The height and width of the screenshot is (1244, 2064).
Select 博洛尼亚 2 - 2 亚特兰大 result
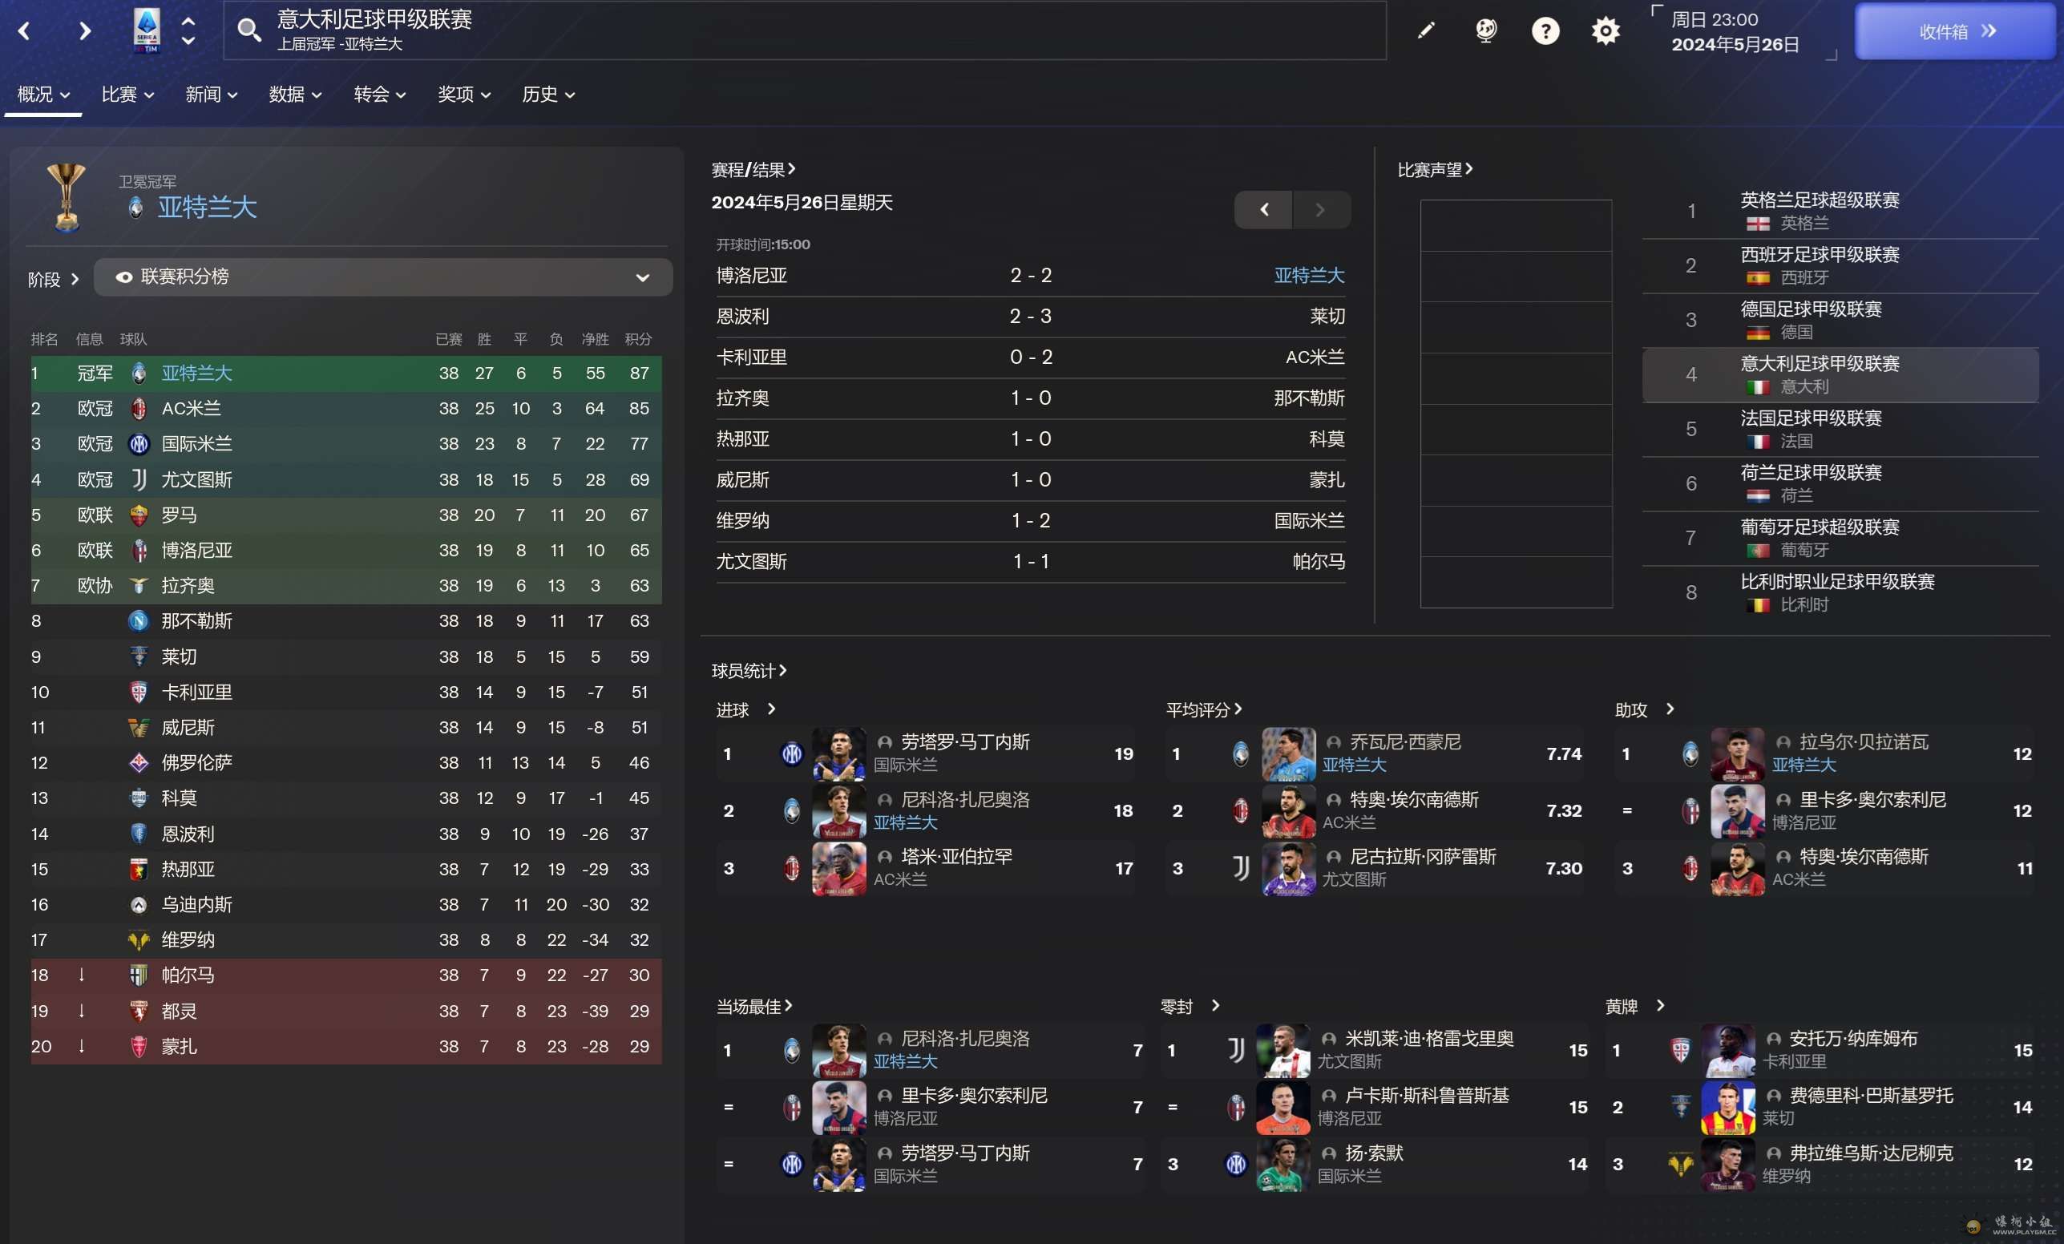pyautogui.click(x=1030, y=276)
